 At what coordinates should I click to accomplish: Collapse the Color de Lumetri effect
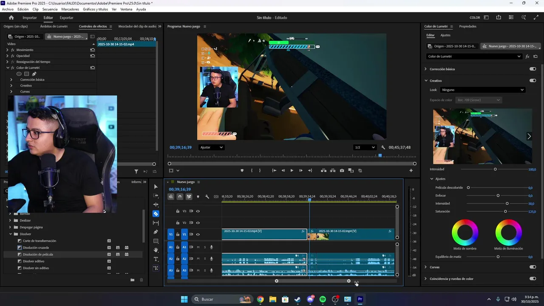click(7, 68)
